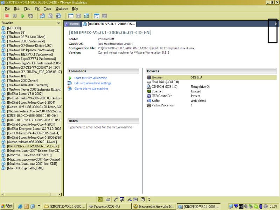Open the Windows menu
The image size is (280, 210).
[x=62, y=9]
